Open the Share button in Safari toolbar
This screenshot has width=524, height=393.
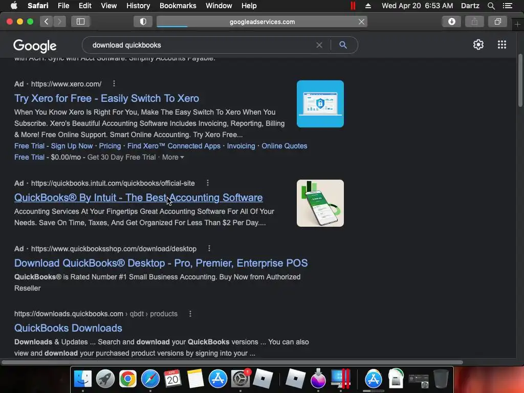pos(474,21)
